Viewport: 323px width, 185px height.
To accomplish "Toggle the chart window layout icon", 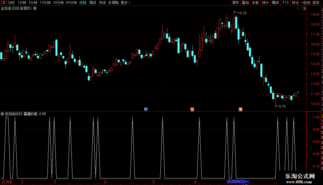I will (x=304, y=9).
